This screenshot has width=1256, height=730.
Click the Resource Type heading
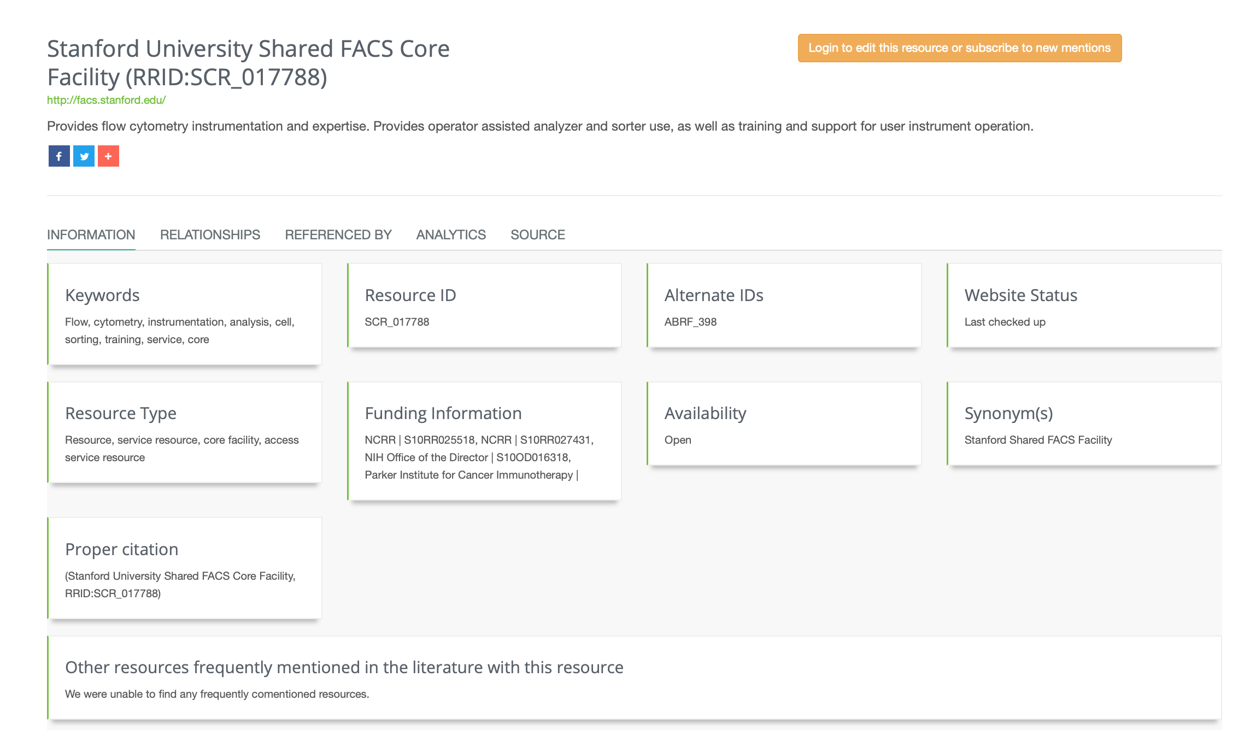point(121,413)
